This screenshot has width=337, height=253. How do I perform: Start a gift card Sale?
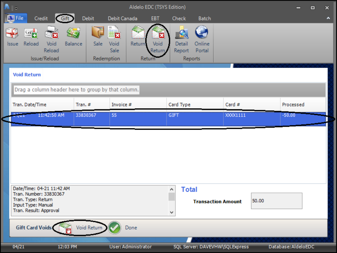(98, 36)
